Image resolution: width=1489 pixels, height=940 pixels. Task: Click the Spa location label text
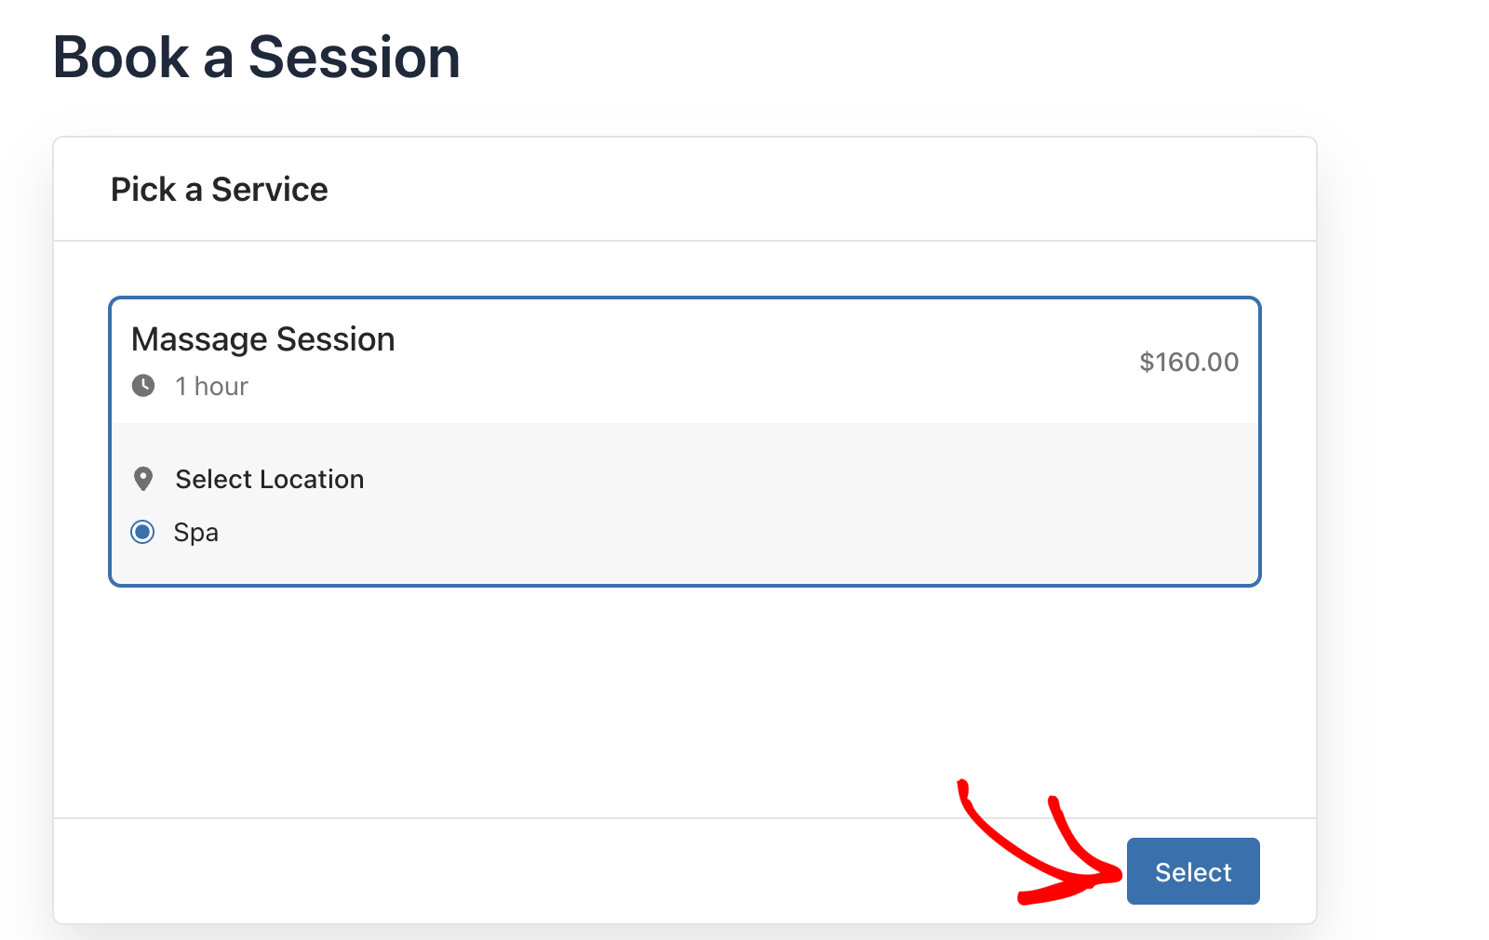click(196, 533)
